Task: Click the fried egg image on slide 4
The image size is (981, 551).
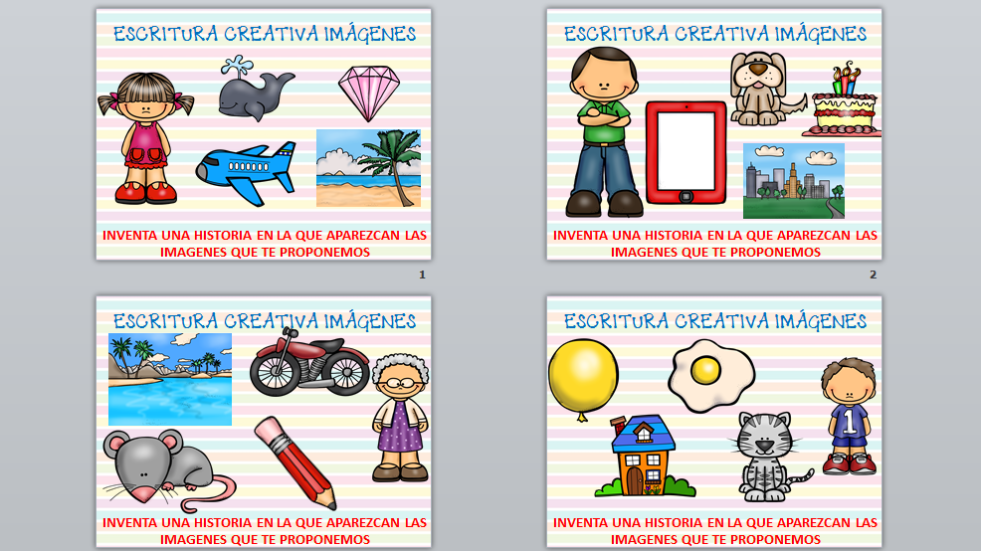Action: (711, 376)
